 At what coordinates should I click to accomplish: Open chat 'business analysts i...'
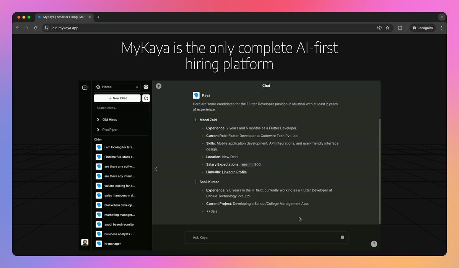119,234
